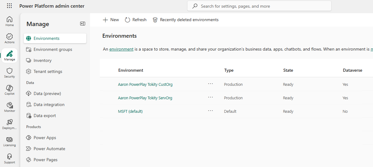Open the Actions rail icon
This screenshot has width=373, height=167.
(x=10, y=38)
